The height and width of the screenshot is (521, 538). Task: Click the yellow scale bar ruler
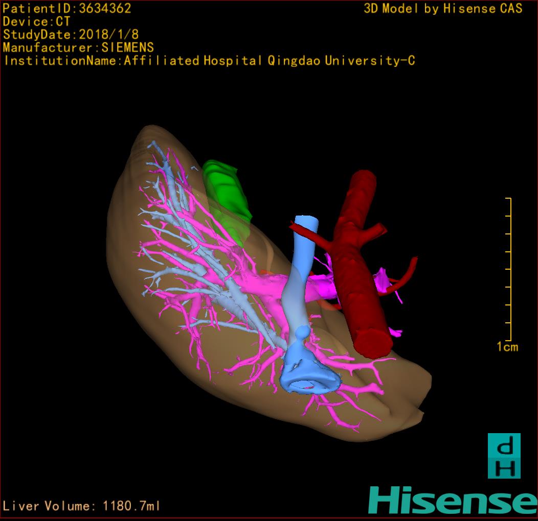[x=510, y=268]
